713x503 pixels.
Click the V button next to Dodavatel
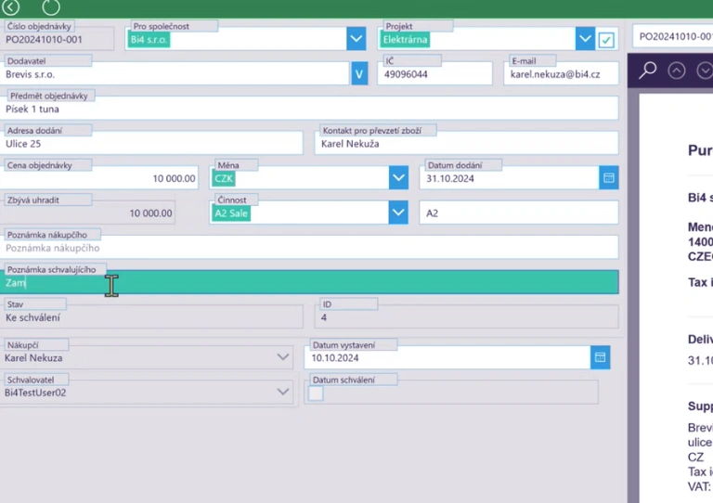click(359, 74)
